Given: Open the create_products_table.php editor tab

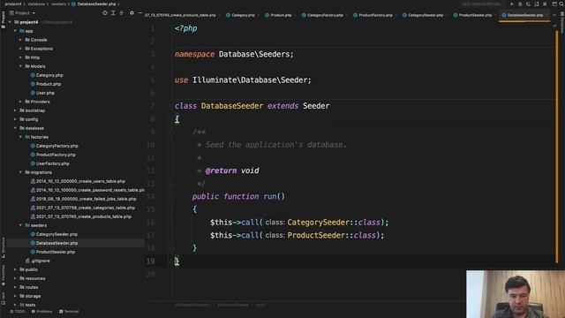Looking at the screenshot, I should coord(180,15).
